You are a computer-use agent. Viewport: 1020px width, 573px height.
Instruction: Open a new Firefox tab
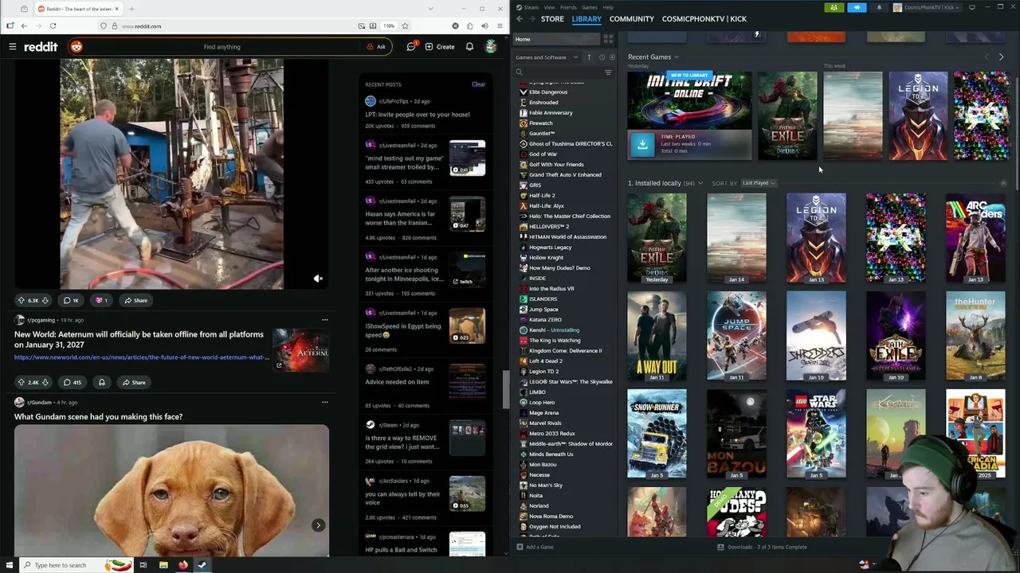[131, 9]
